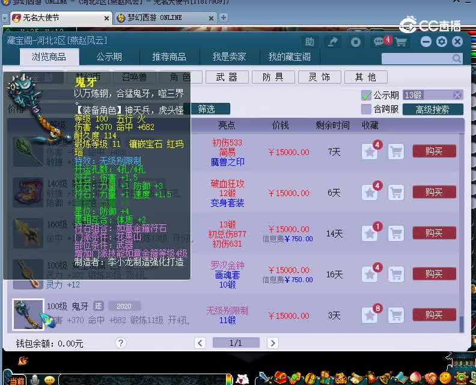Buy the 100级 鬼牙 item
The image size is (476, 385).
[x=434, y=315]
